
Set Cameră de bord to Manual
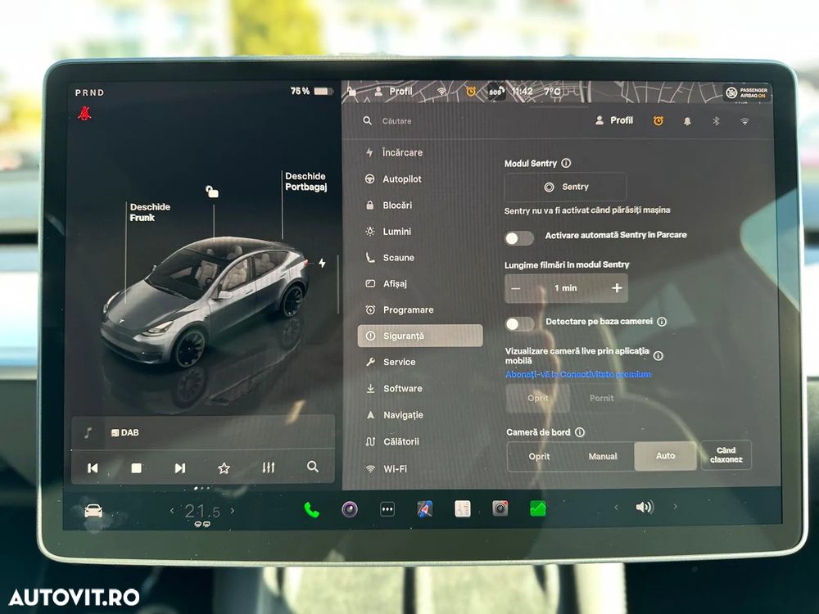click(602, 456)
